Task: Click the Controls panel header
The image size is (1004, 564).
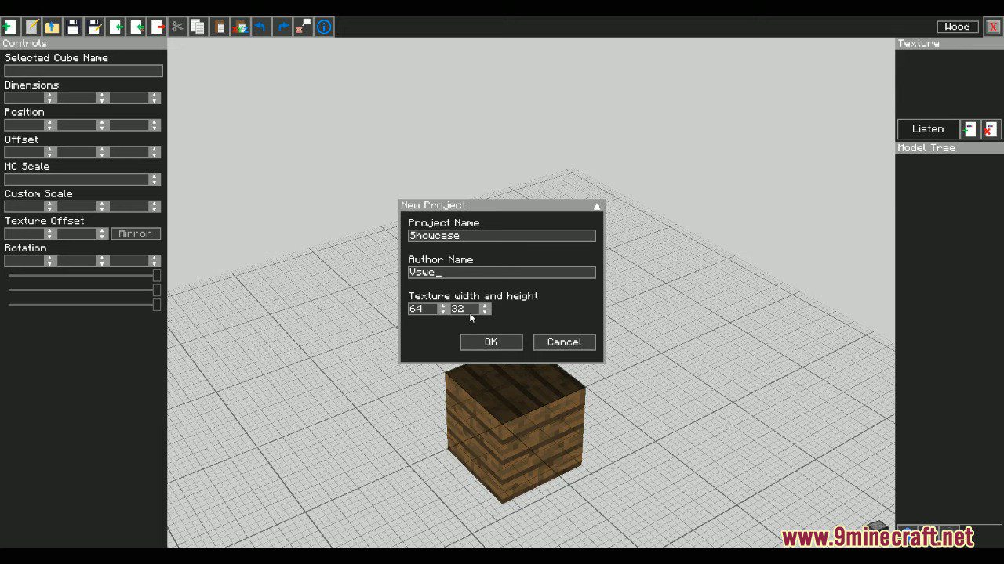Action: (83, 44)
